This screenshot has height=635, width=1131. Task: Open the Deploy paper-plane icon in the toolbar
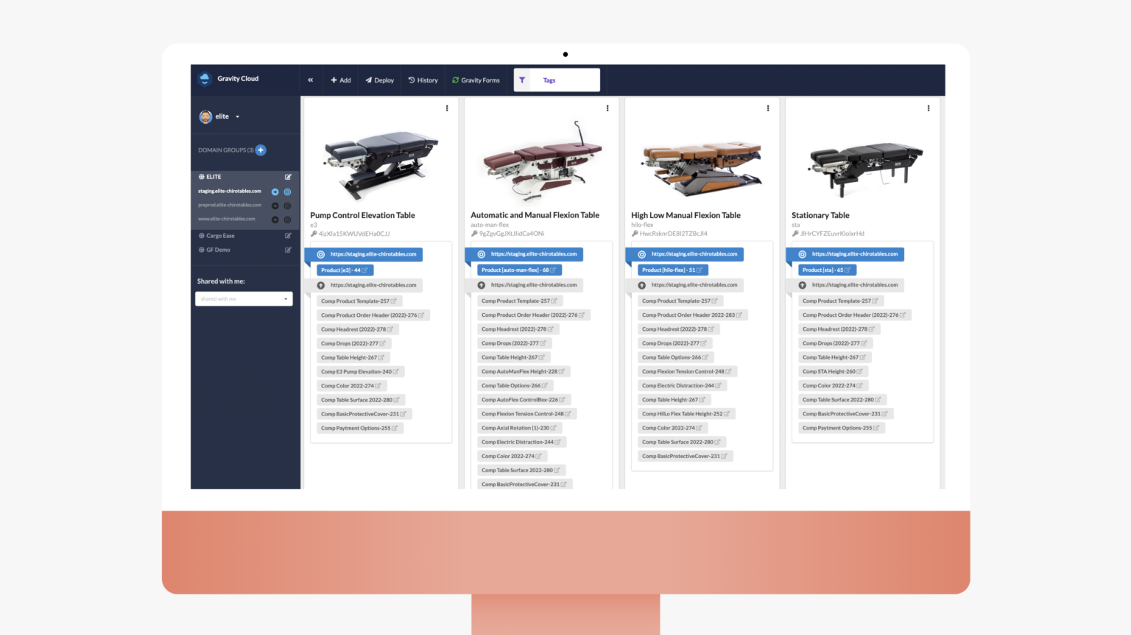point(368,80)
